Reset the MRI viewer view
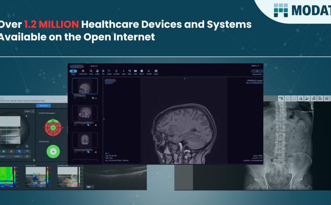Screen dimensions: 331x205 (130, 72)
